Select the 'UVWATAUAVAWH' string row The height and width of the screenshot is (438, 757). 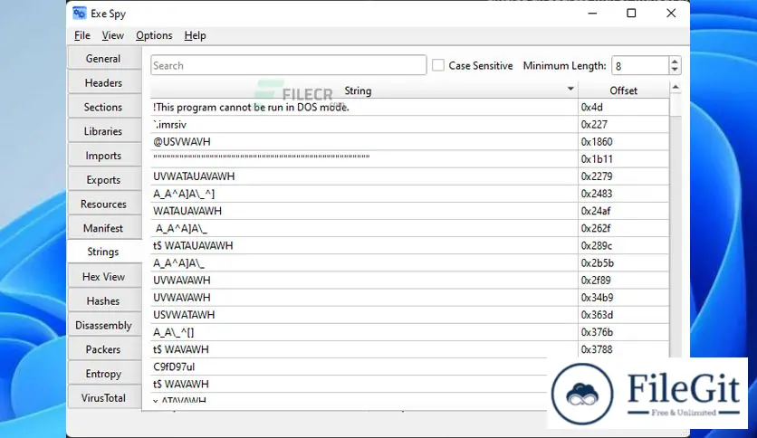[364, 176]
